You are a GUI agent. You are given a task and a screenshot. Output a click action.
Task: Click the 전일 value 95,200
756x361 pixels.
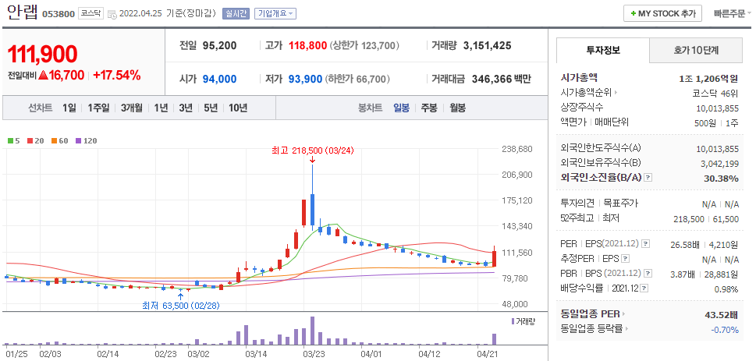(x=219, y=46)
